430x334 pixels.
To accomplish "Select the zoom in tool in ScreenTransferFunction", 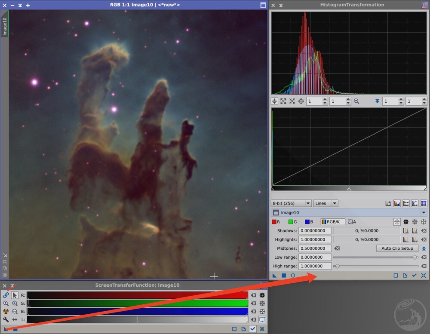I will point(15,303).
